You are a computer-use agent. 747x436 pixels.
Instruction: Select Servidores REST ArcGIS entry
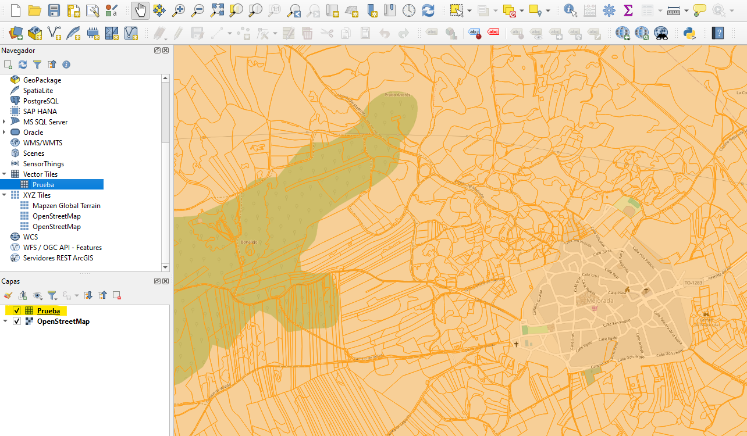[58, 258]
